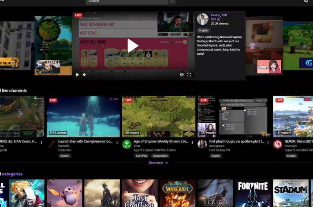Open the League of Legends stream thumbnail
The width and height of the screenshot is (313, 207).
pyautogui.click(x=22, y=117)
